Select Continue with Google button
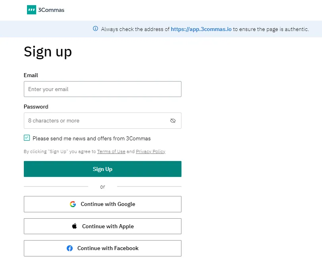This screenshot has height=262, width=322. tap(102, 204)
